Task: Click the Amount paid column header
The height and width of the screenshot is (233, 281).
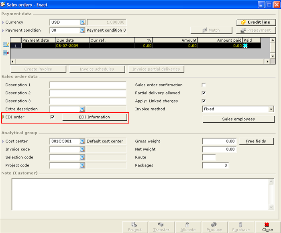Action: pos(220,40)
